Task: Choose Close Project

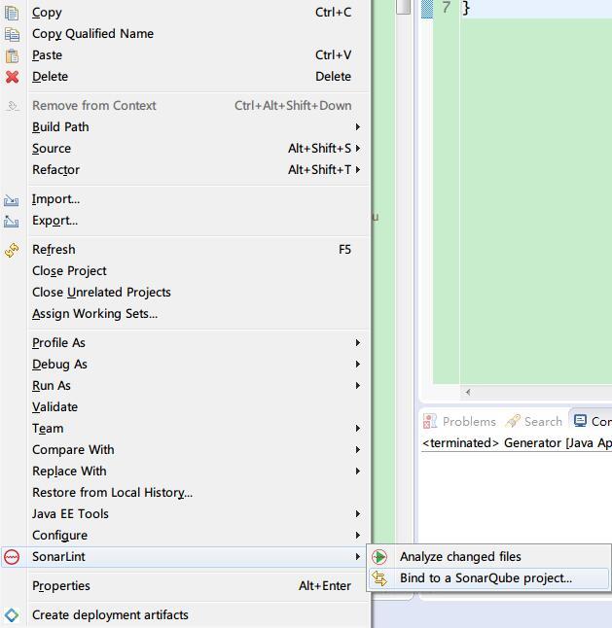Action: tap(185, 271)
